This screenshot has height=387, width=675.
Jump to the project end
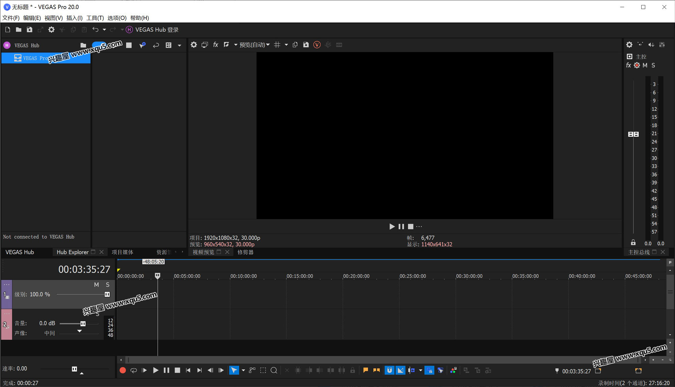tap(199, 370)
